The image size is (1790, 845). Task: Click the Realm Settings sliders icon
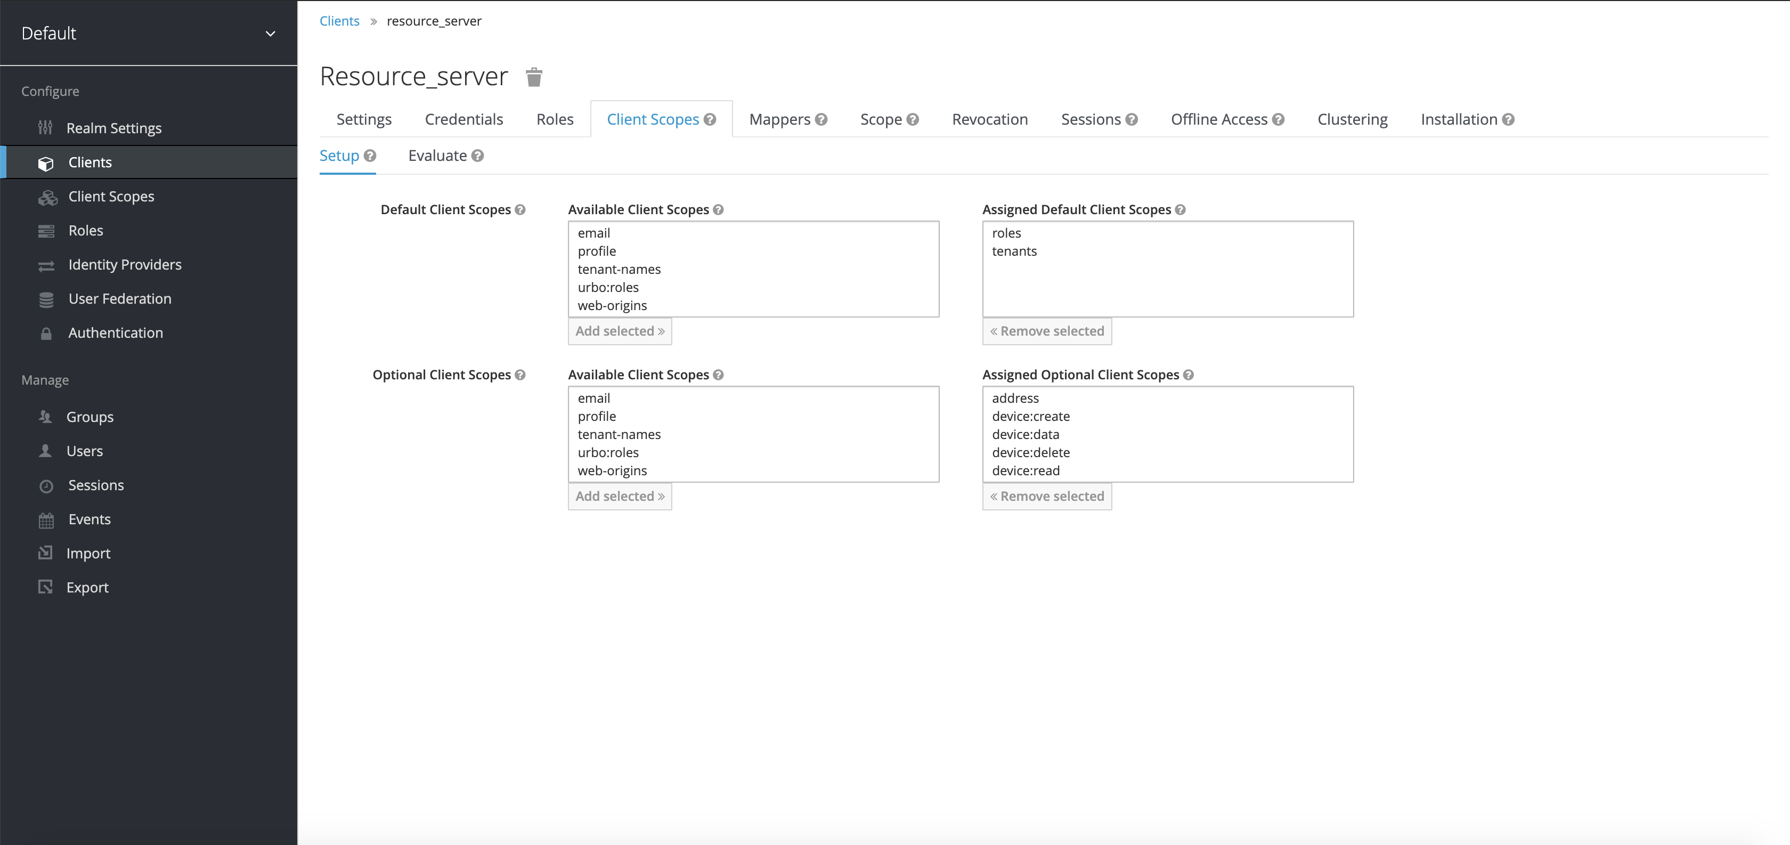[46, 127]
